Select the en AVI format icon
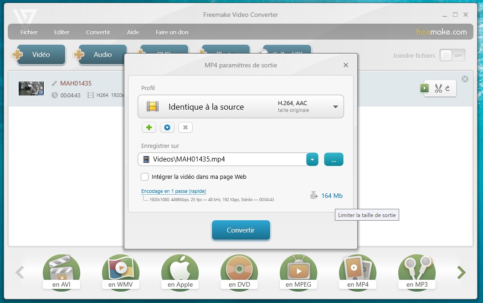 coord(62,272)
